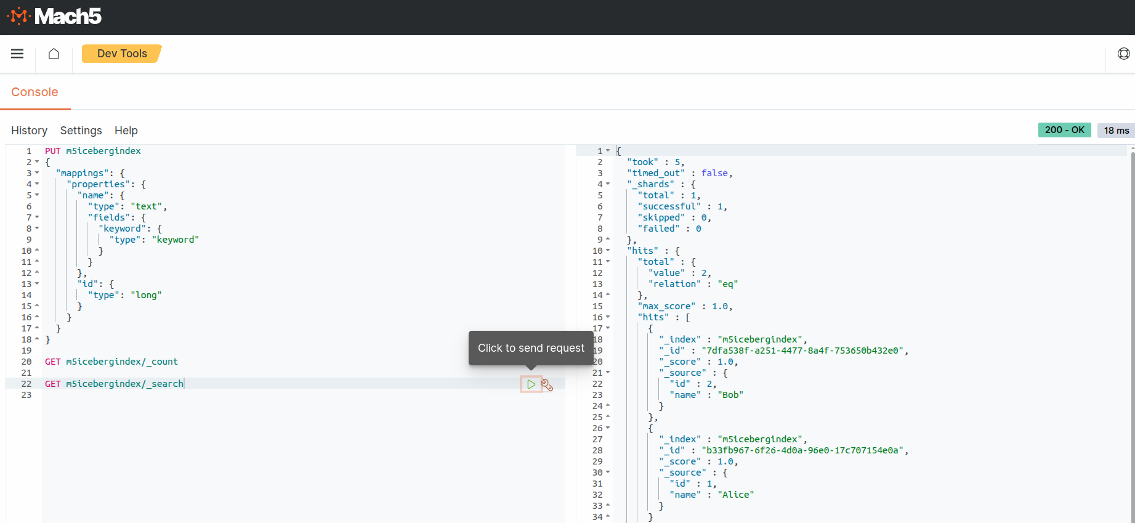This screenshot has height=523, width=1135.
Task: Collapse the "properties" block on editor line 4
Action: [x=37, y=184]
